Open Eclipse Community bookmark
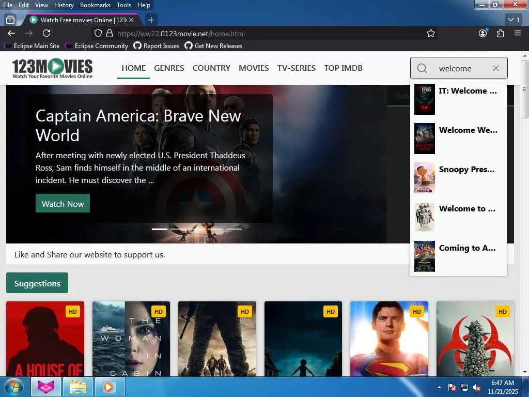 point(97,46)
